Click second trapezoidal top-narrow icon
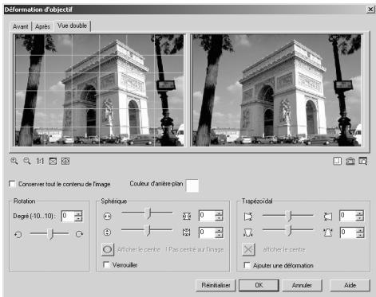 [328, 233]
